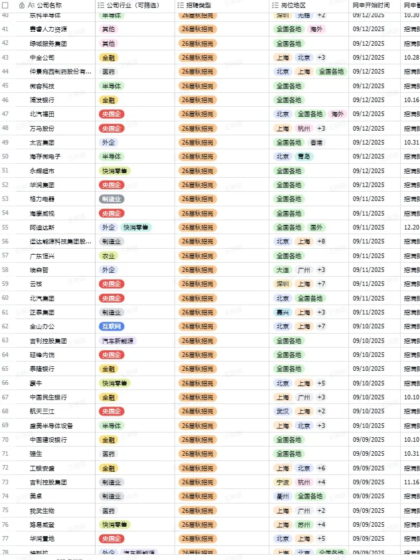Click the 农业 industry tag
Viewport: 420px width, 560px height.
[x=109, y=256]
